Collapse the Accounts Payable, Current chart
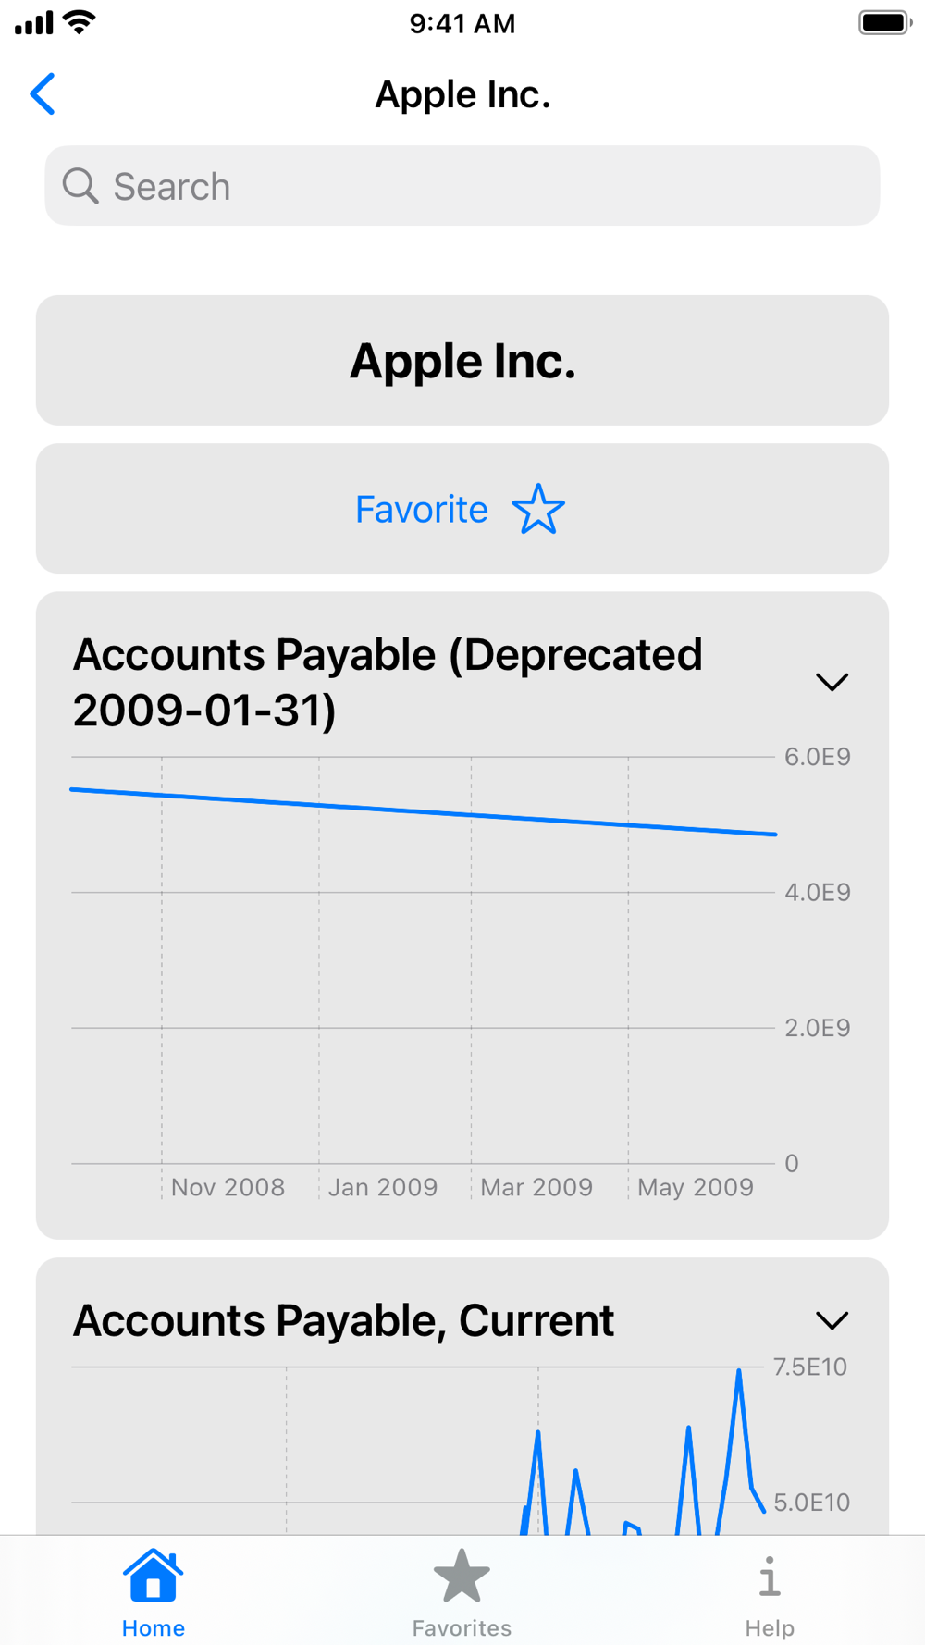 pyautogui.click(x=832, y=1320)
